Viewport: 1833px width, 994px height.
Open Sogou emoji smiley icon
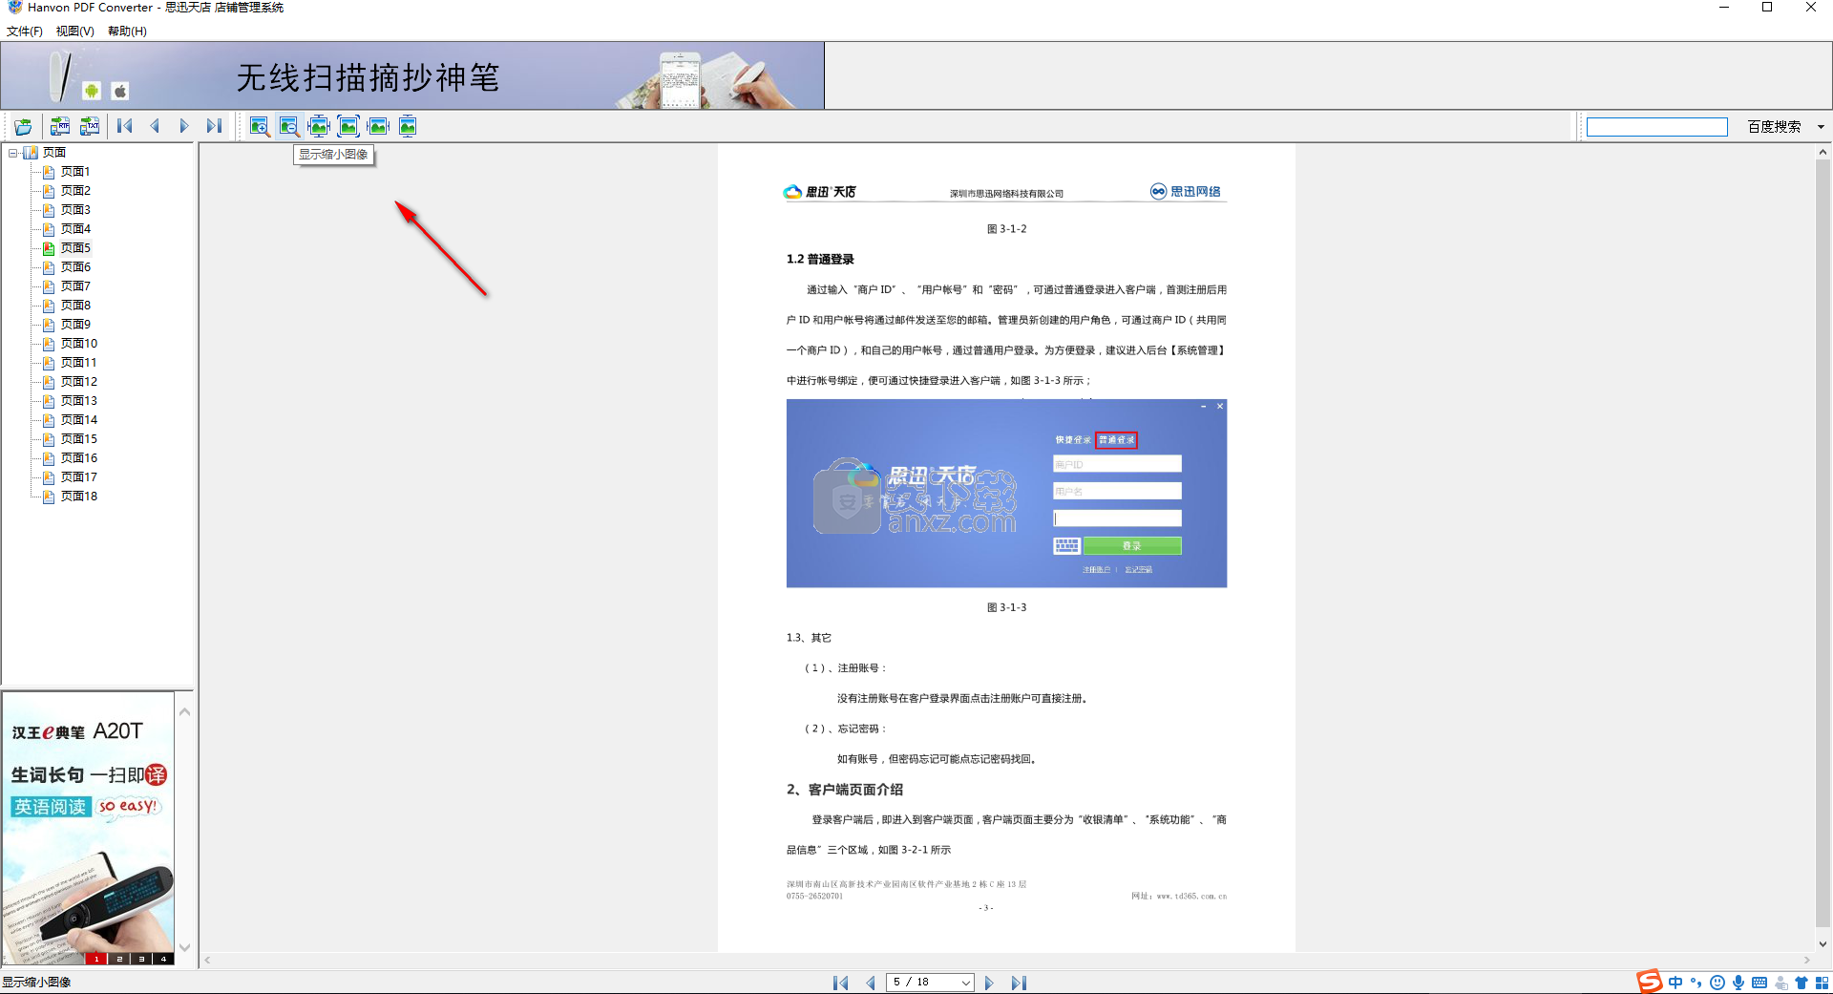1717,983
